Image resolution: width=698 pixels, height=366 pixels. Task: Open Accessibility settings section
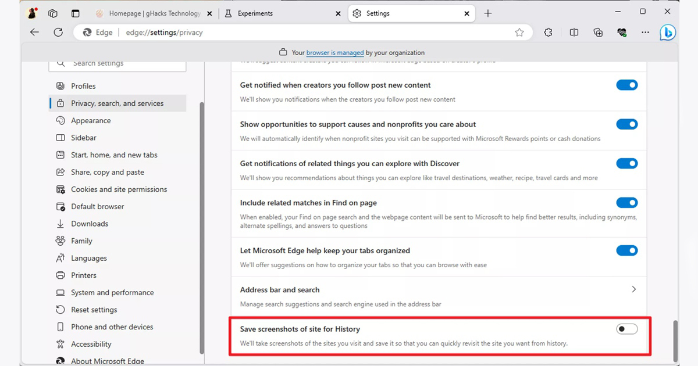pyautogui.click(x=117, y=344)
